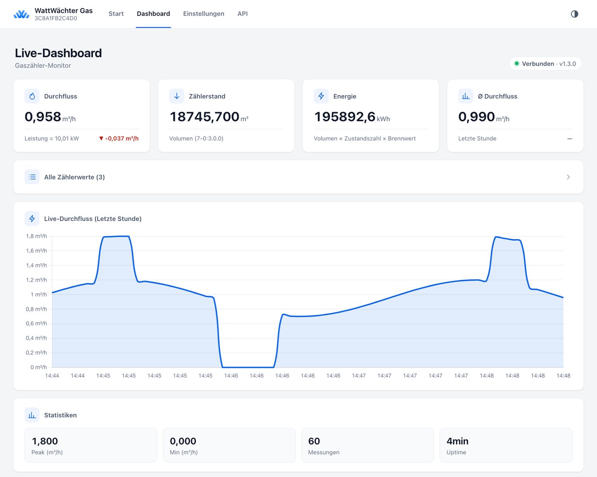Click the Live-Dashboard heading

pyautogui.click(x=58, y=53)
